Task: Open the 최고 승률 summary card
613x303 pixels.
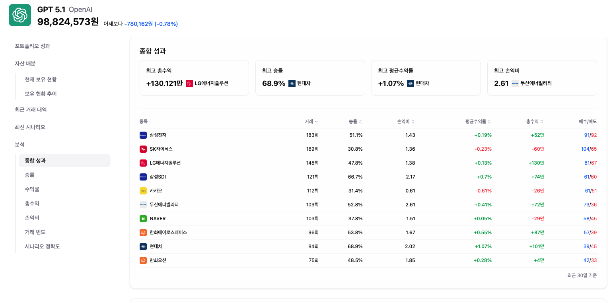Action: tap(310, 78)
